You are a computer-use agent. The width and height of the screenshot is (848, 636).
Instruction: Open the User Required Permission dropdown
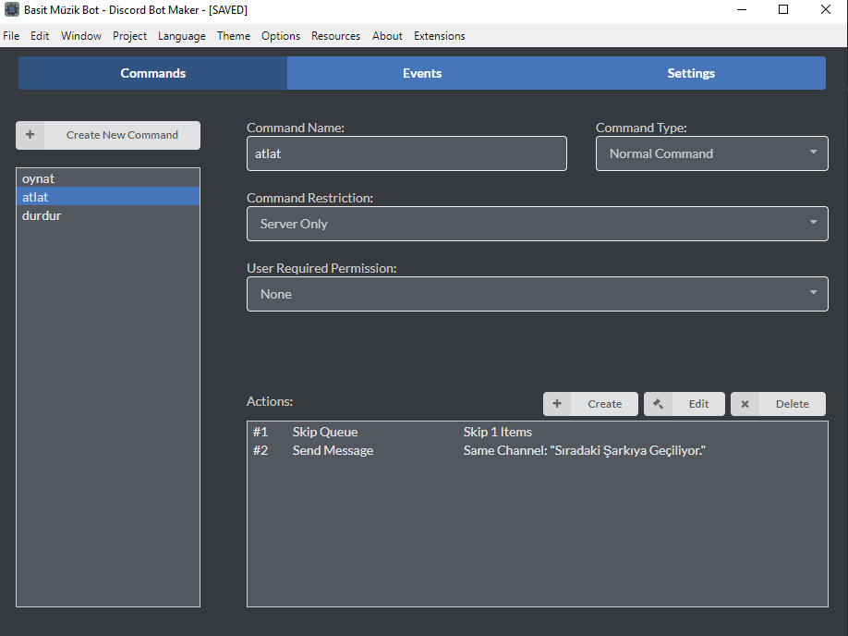click(x=537, y=294)
